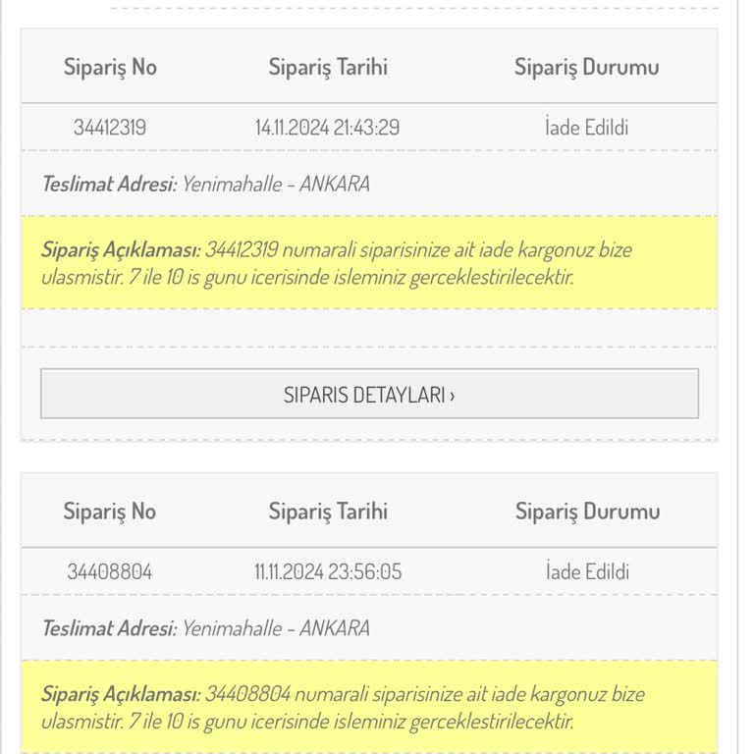
Task: Click second Sipariş No column header
Action: point(110,512)
